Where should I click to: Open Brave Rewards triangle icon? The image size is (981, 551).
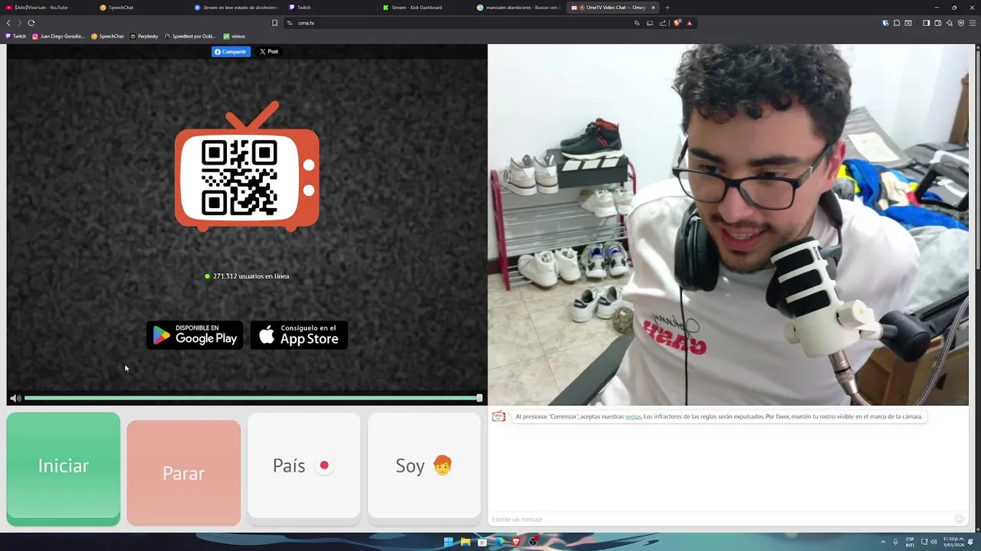[689, 23]
